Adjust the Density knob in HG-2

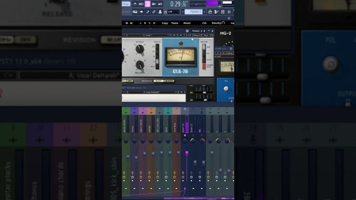click(x=223, y=23)
